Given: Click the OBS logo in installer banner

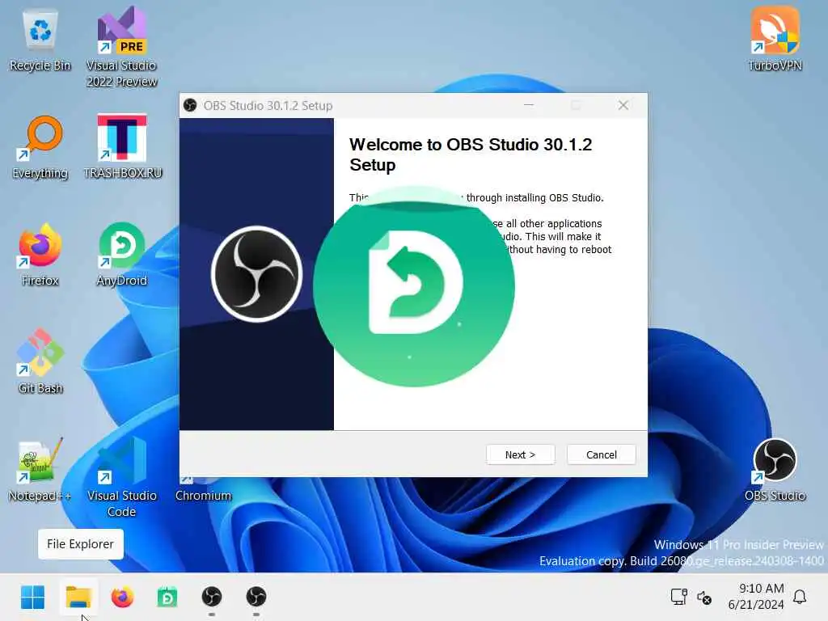Looking at the screenshot, I should [256, 274].
